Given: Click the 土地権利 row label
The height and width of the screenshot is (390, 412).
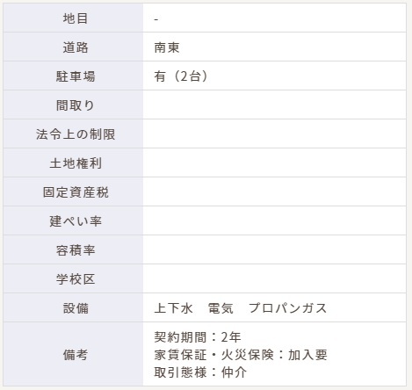Looking at the screenshot, I should click(x=76, y=163).
